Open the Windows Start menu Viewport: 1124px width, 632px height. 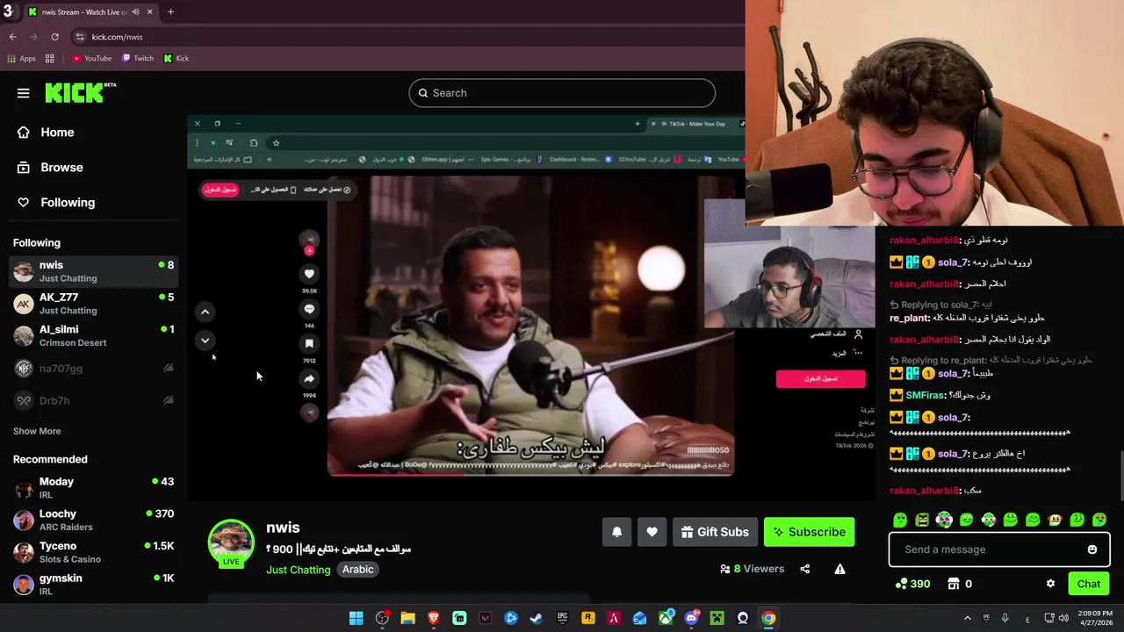[x=356, y=618]
